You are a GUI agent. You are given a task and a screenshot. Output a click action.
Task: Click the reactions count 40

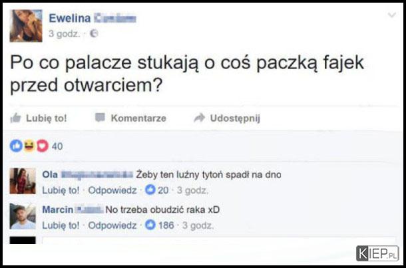pyautogui.click(x=57, y=146)
